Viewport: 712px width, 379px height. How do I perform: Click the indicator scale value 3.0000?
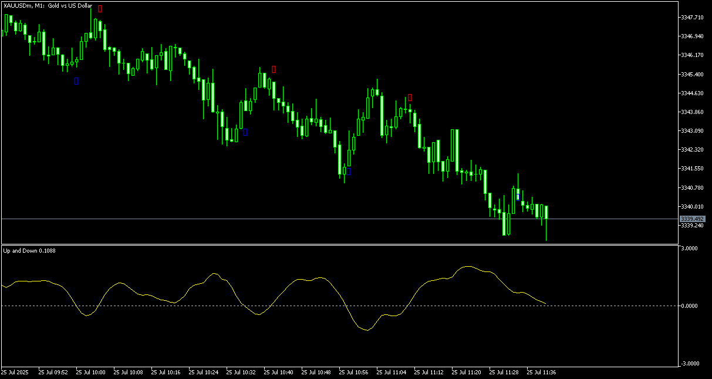pos(690,249)
